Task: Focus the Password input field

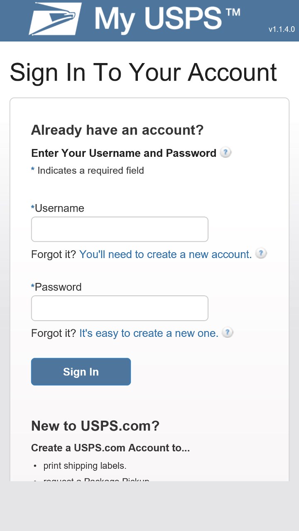Action: tap(120, 308)
